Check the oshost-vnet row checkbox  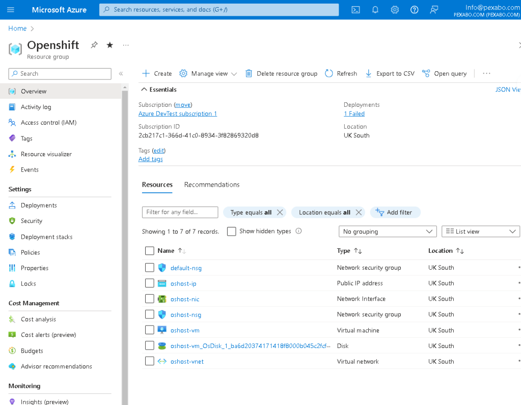pyautogui.click(x=150, y=361)
